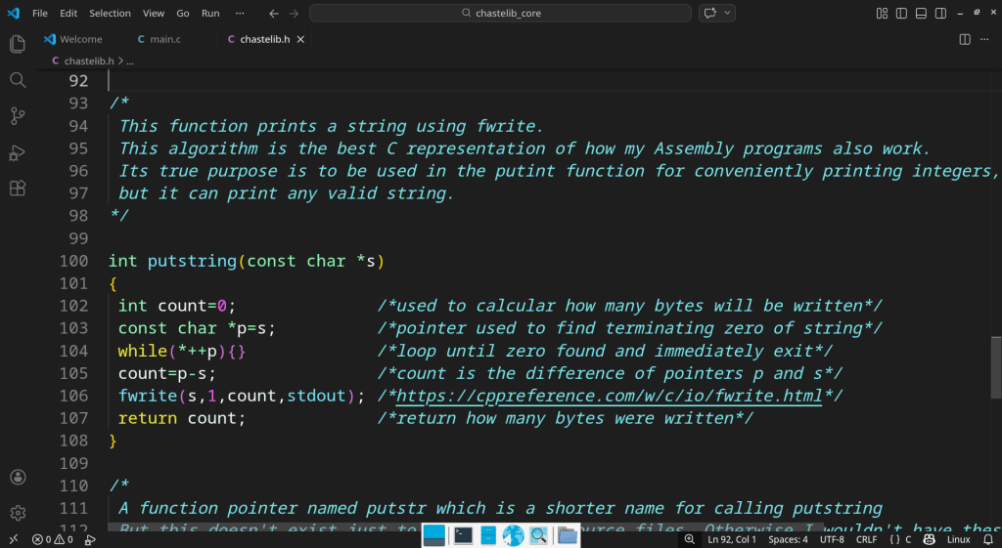Open the Run and Debug view

(17, 152)
